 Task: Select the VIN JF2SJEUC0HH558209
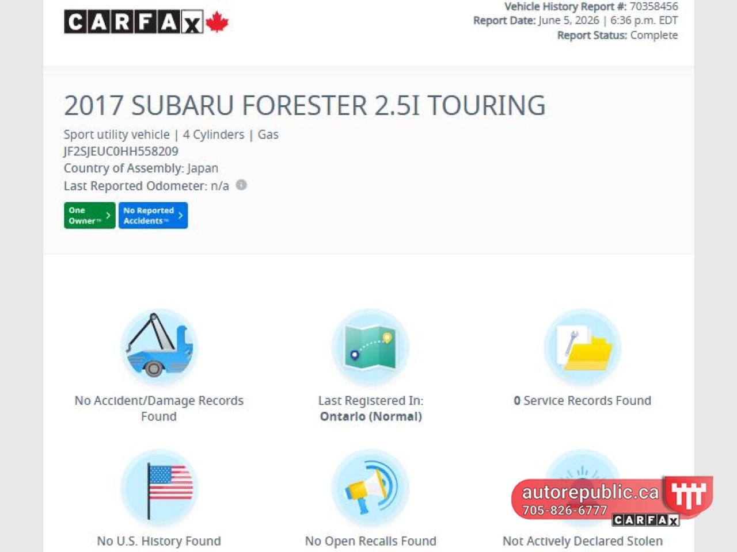tap(121, 151)
